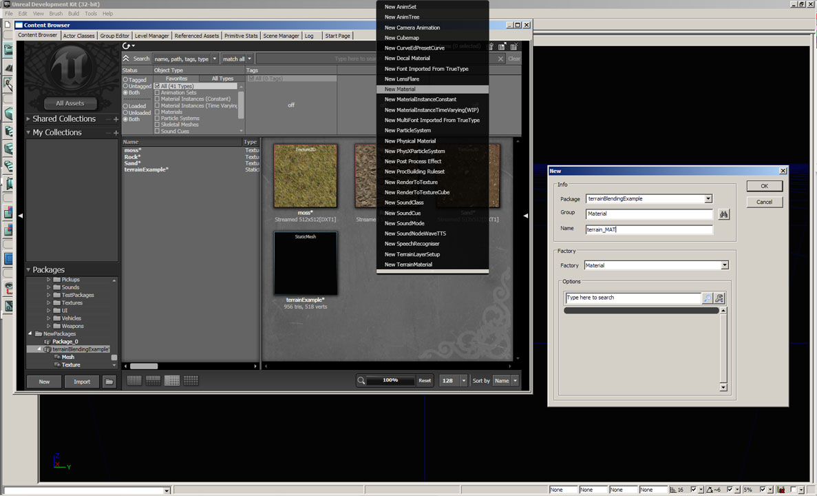Click the wrench settings icon in Options

point(719,298)
